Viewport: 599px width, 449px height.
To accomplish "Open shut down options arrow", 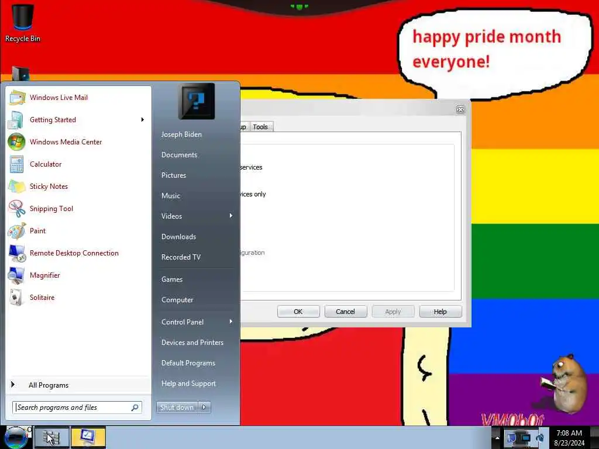I will (x=204, y=407).
